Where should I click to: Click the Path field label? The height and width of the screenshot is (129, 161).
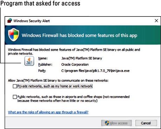pos(42,71)
